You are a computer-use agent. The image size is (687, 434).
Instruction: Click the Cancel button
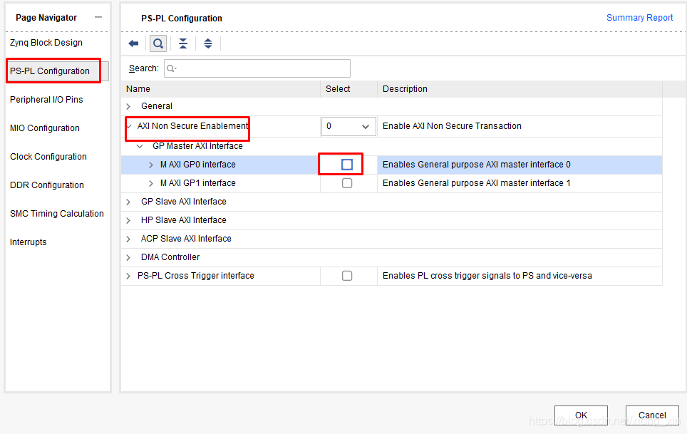click(x=652, y=415)
